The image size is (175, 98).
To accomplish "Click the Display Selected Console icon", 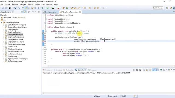I will [164, 70].
